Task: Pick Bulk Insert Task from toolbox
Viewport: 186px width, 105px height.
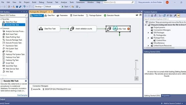Action: click(x=12, y=34)
